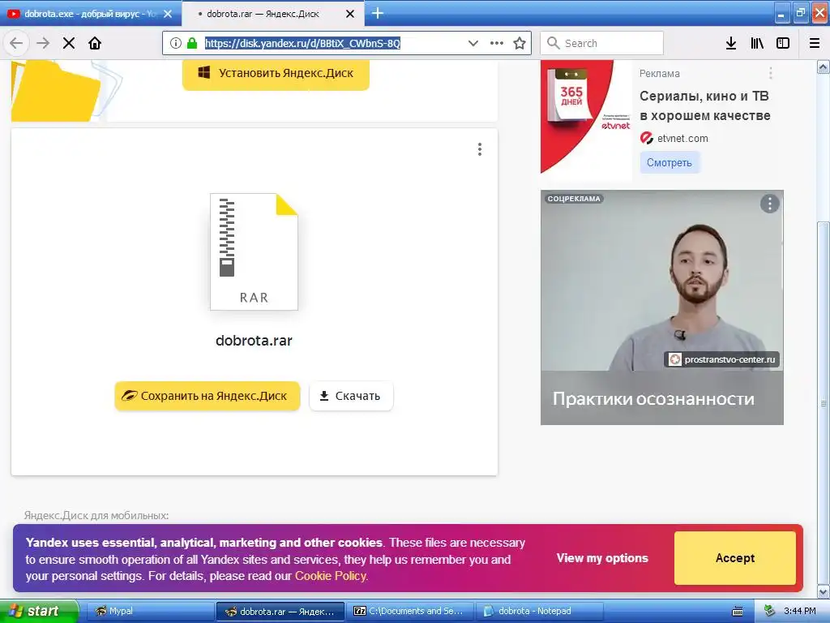Screen dimensions: 830x623
Task: Click the page scrollbar down arrow
Action: 824,591
